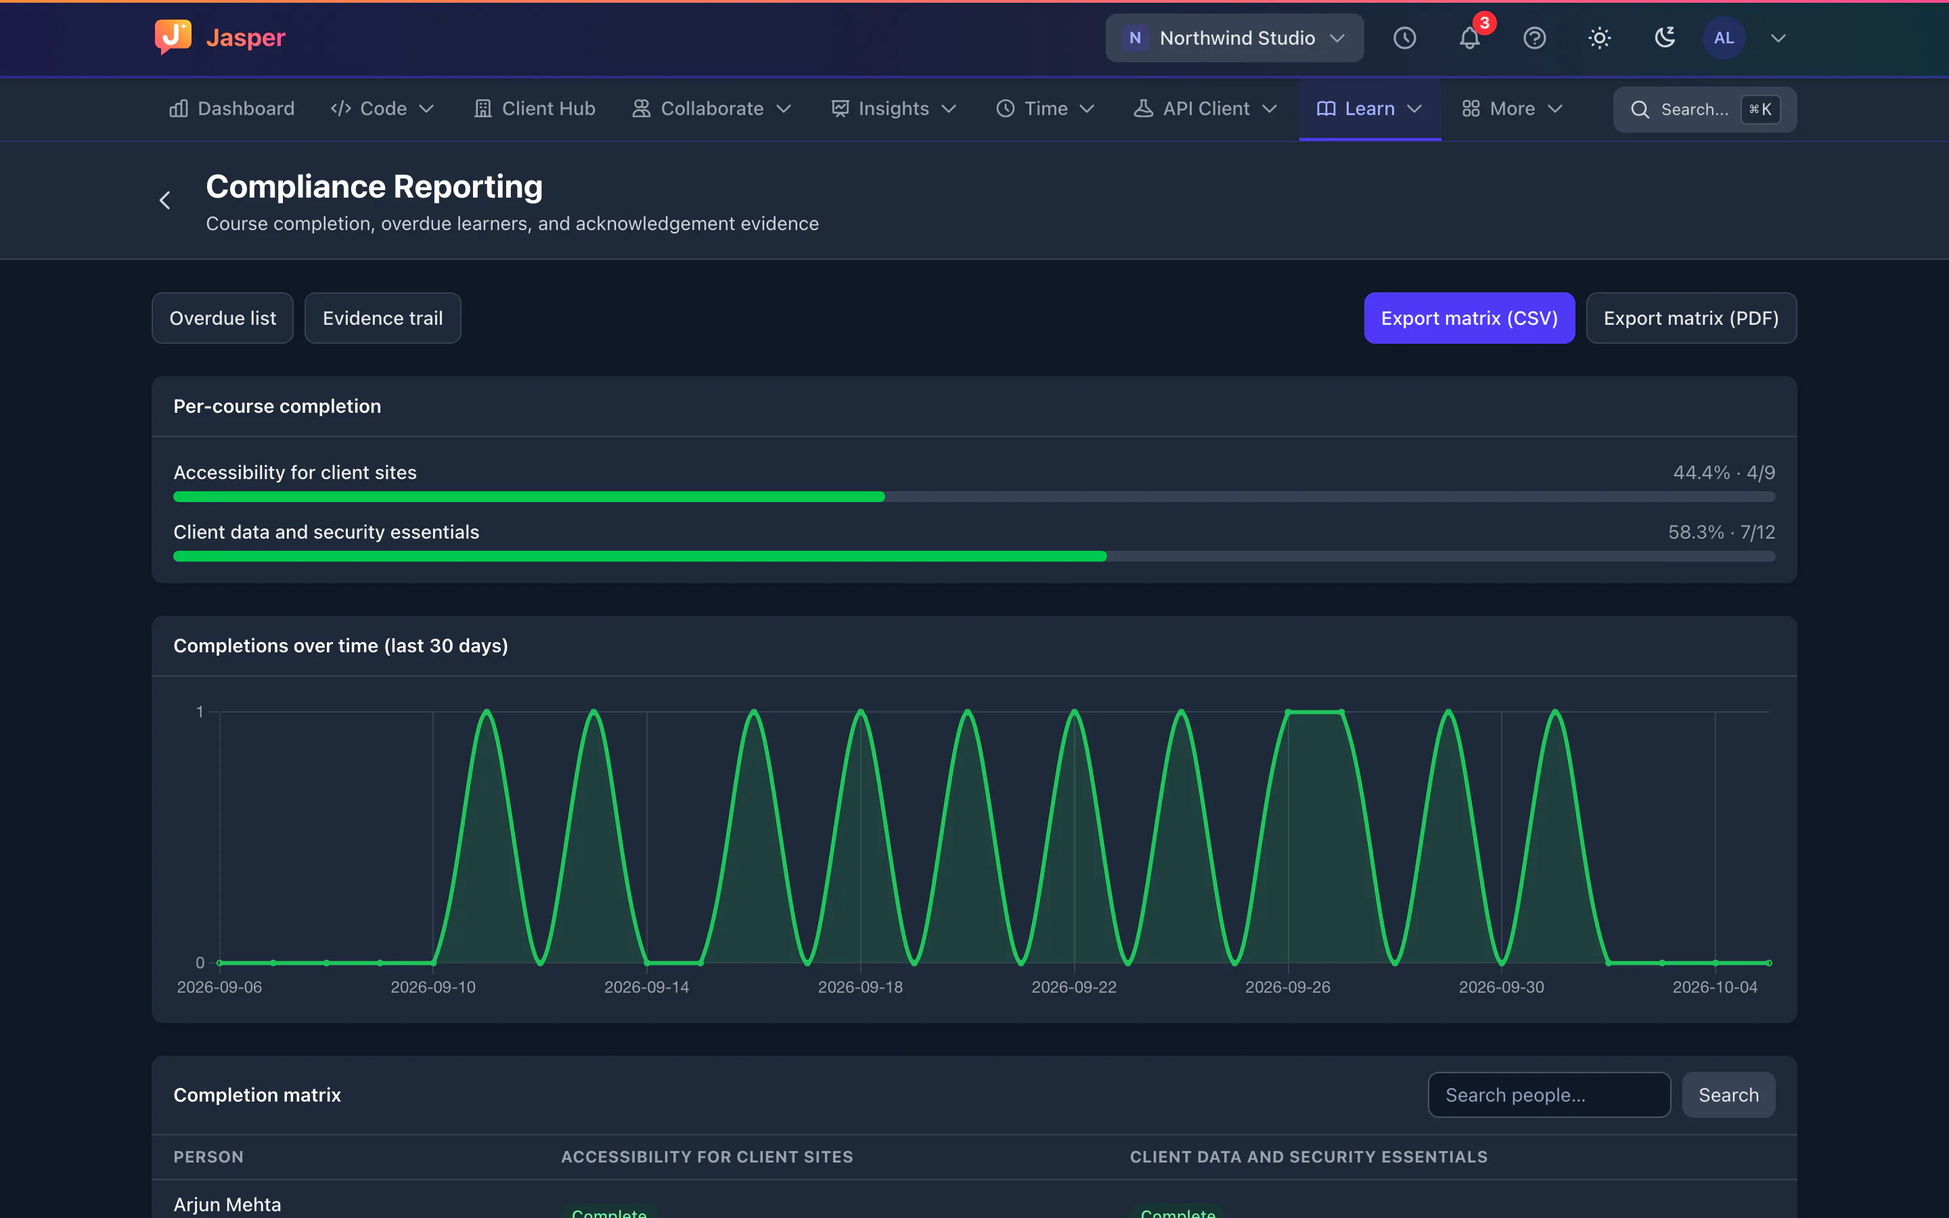Click the Jasper logo icon
This screenshot has height=1218, width=1949.
point(173,37)
